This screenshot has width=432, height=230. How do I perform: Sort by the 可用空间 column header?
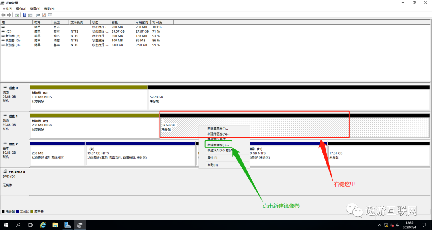[x=142, y=22]
